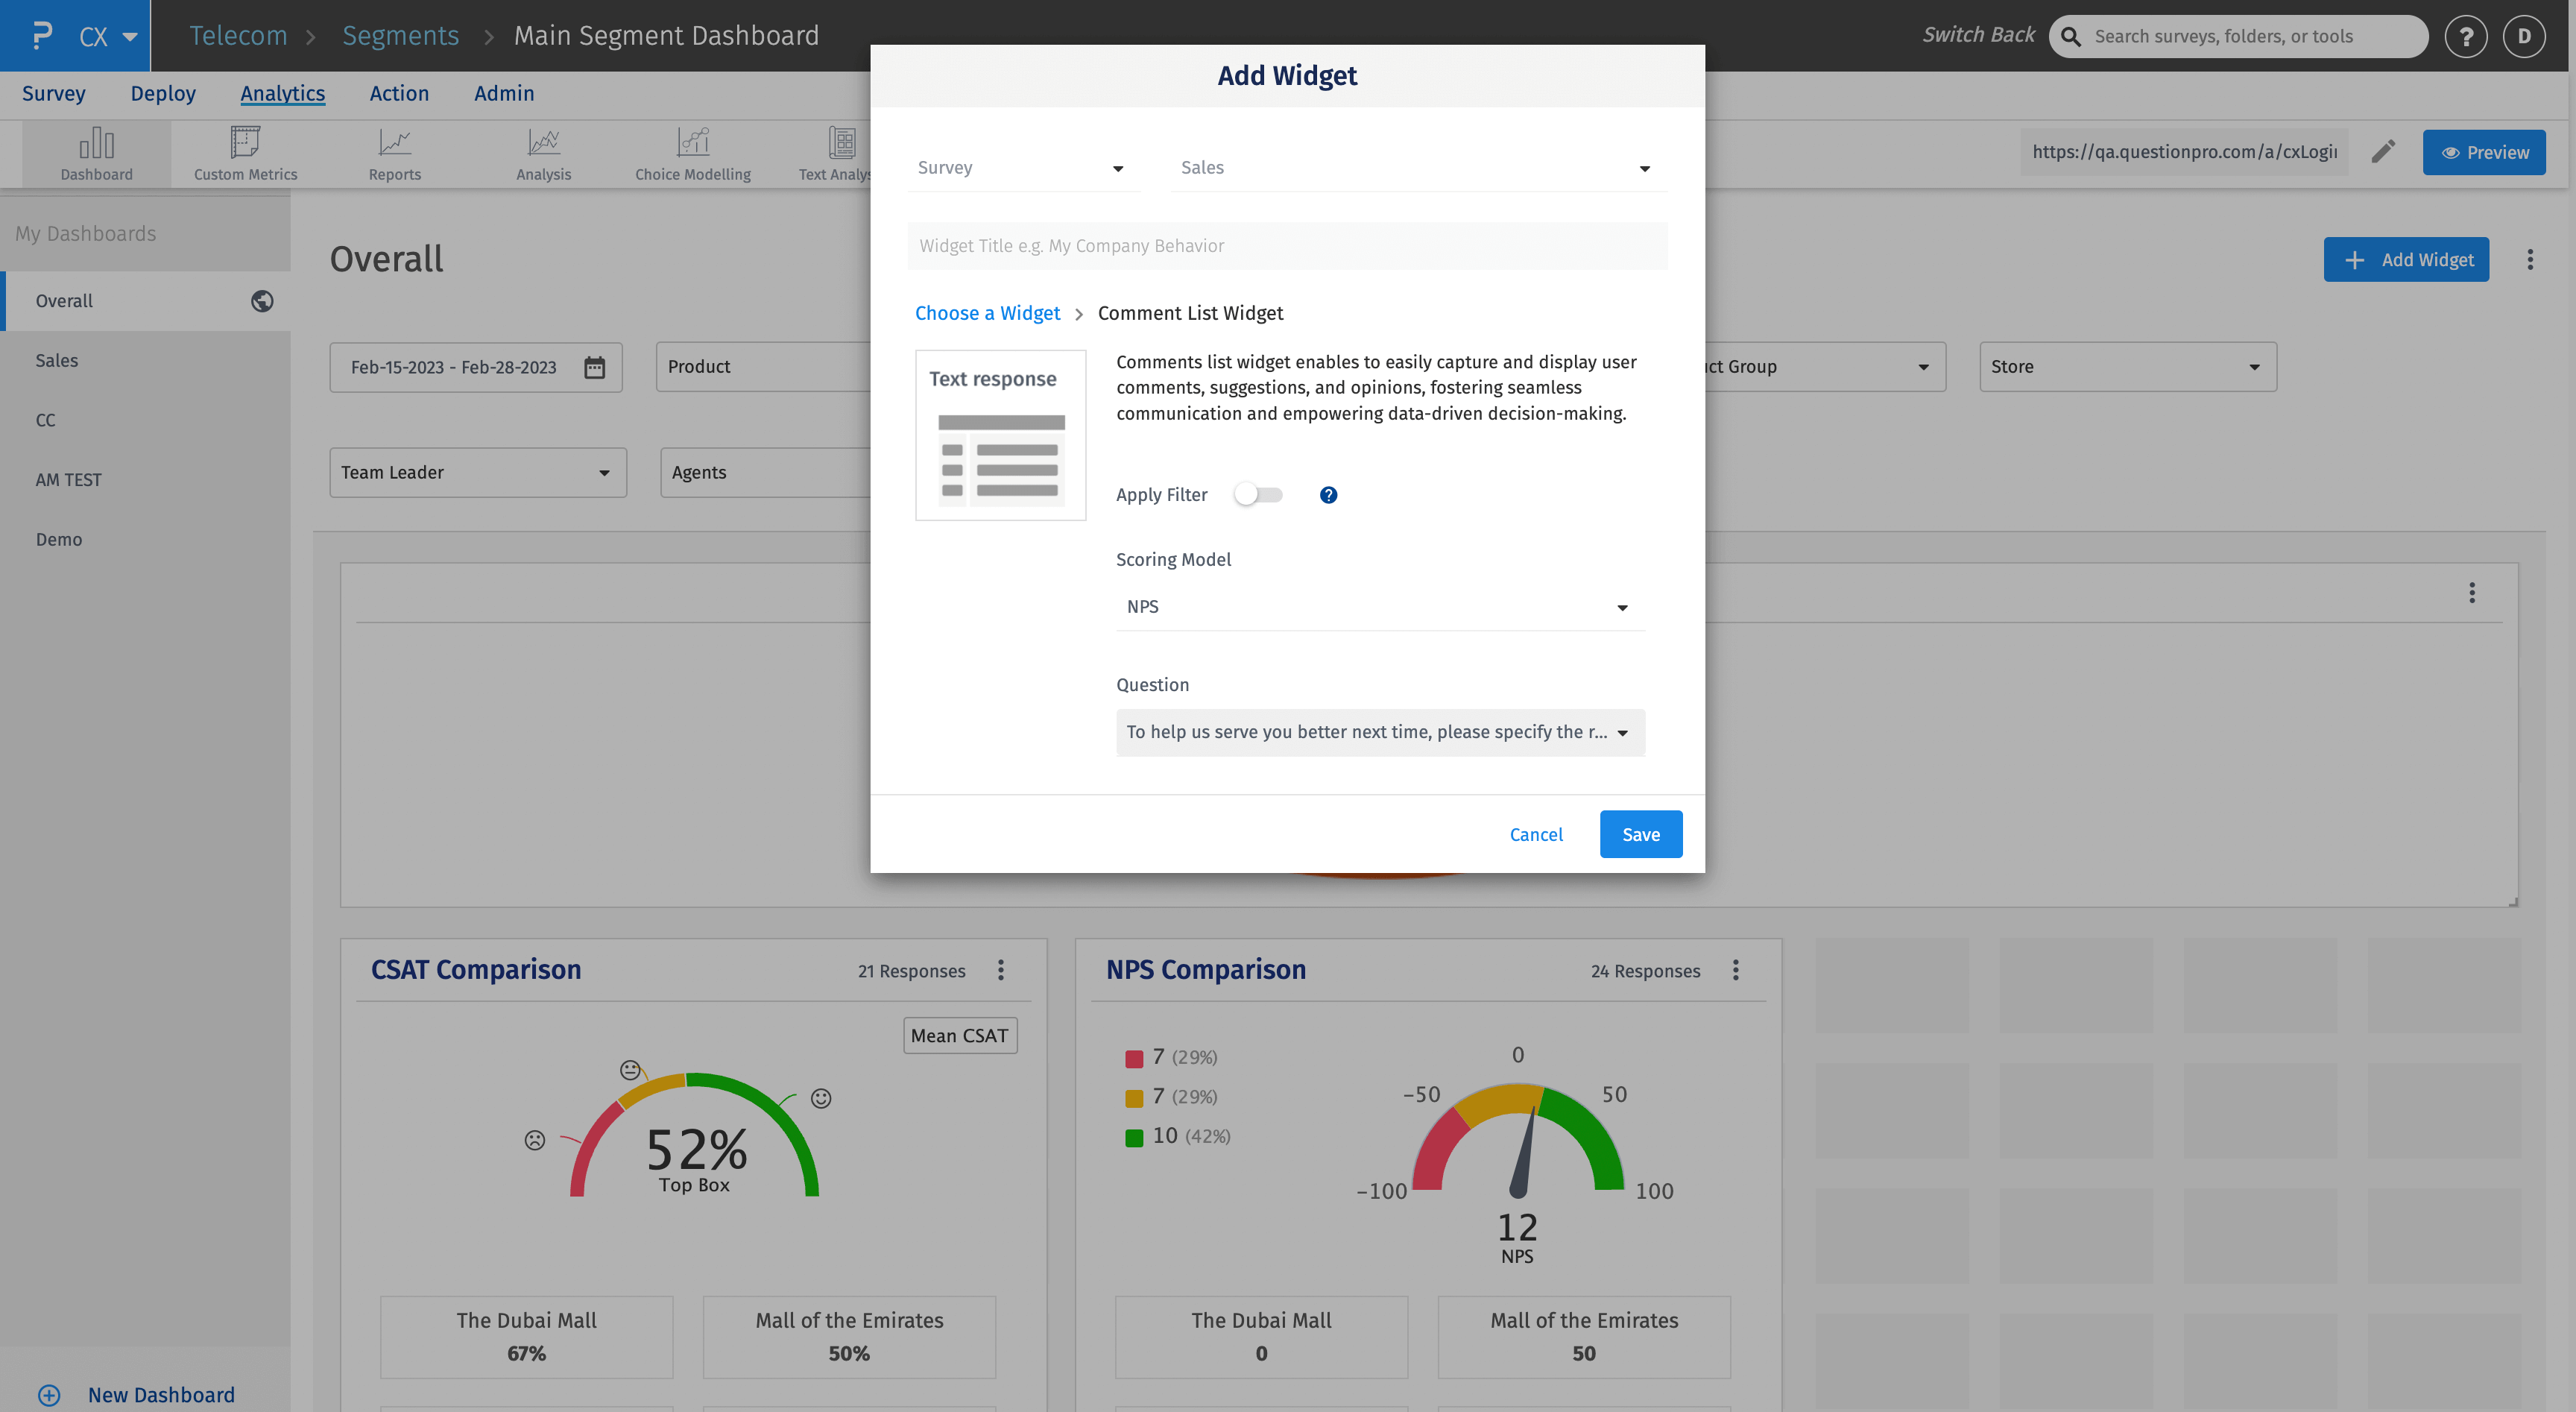
Task: Click the Analysis toolbar icon
Action: (x=543, y=143)
